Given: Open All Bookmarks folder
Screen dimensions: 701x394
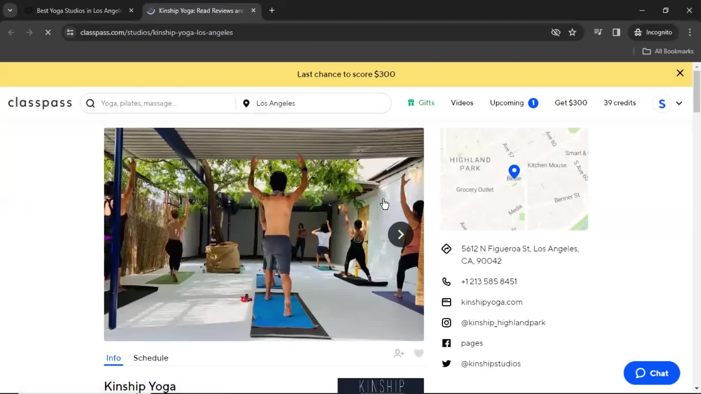Looking at the screenshot, I should pyautogui.click(x=668, y=51).
